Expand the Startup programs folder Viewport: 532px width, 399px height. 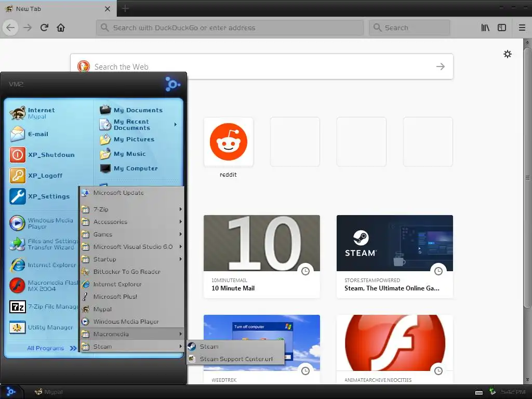coord(132,259)
